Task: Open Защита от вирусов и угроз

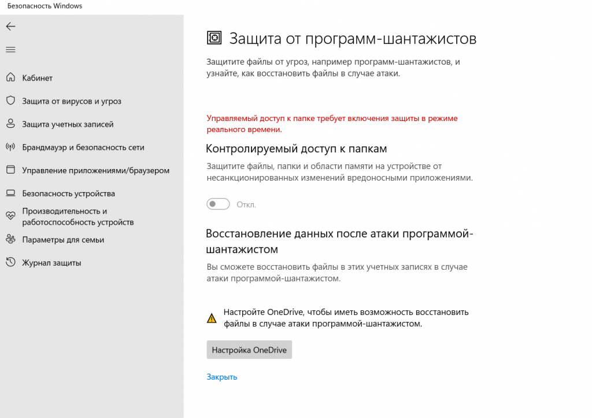Action: [72, 101]
